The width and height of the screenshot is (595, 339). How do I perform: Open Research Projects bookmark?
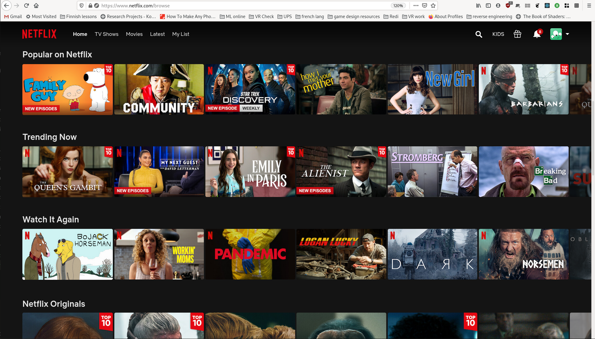[128, 17]
